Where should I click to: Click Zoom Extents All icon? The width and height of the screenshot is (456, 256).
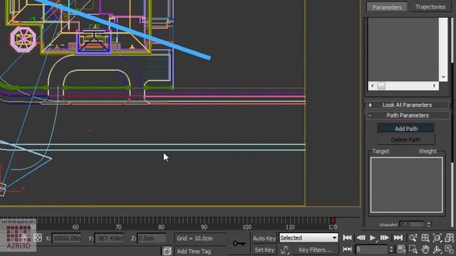coord(450,238)
